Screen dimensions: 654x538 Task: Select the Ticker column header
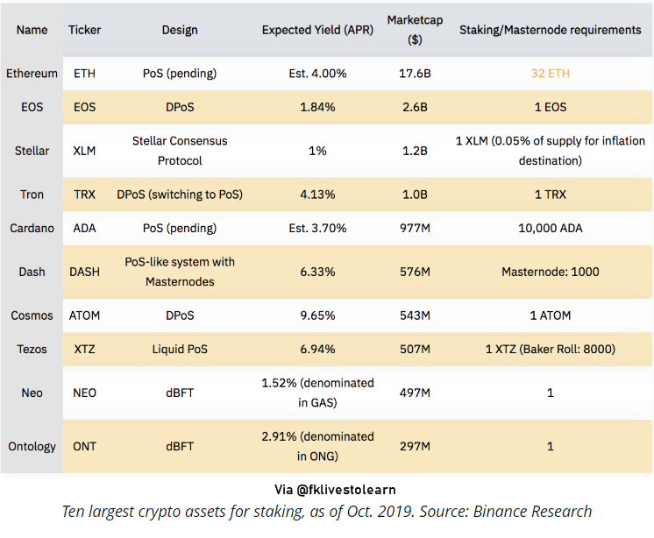[85, 30]
